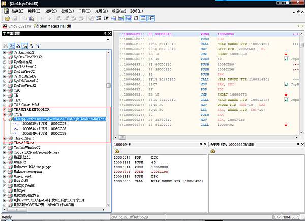
Task: Toggle the pin on the string references panel
Action: [x=104, y=34]
